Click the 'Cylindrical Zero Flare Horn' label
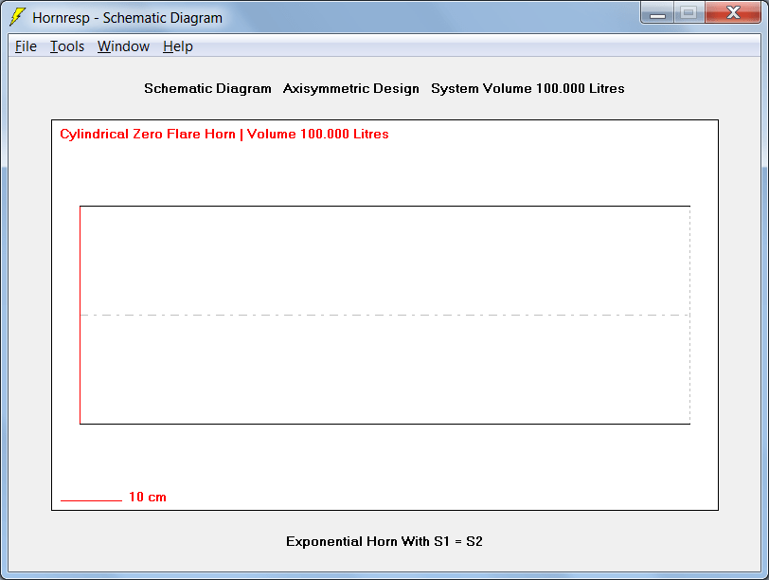The height and width of the screenshot is (580, 769). [x=148, y=134]
